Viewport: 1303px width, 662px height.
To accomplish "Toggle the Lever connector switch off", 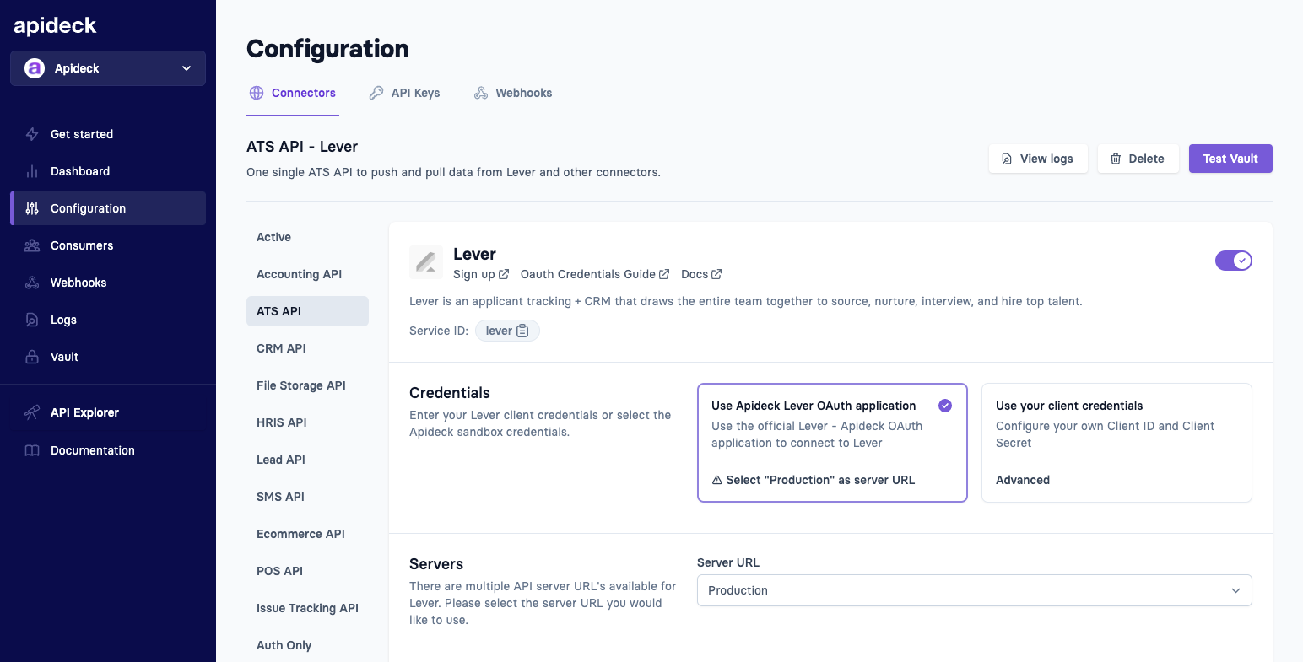I will pyautogui.click(x=1234, y=261).
